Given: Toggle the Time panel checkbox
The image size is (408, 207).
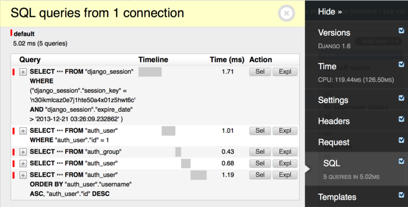Looking at the screenshot, I should 402,64.
